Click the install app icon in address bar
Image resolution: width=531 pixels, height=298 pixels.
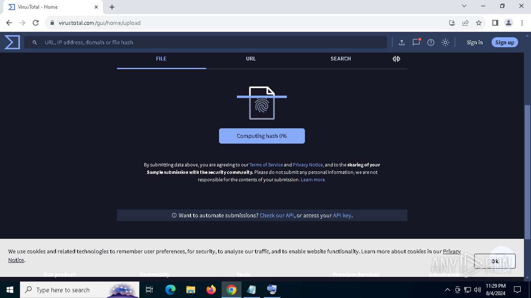(x=452, y=23)
